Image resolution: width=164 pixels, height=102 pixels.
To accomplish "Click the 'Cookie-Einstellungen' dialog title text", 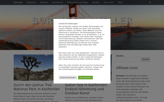I will [x=68, y=24].
